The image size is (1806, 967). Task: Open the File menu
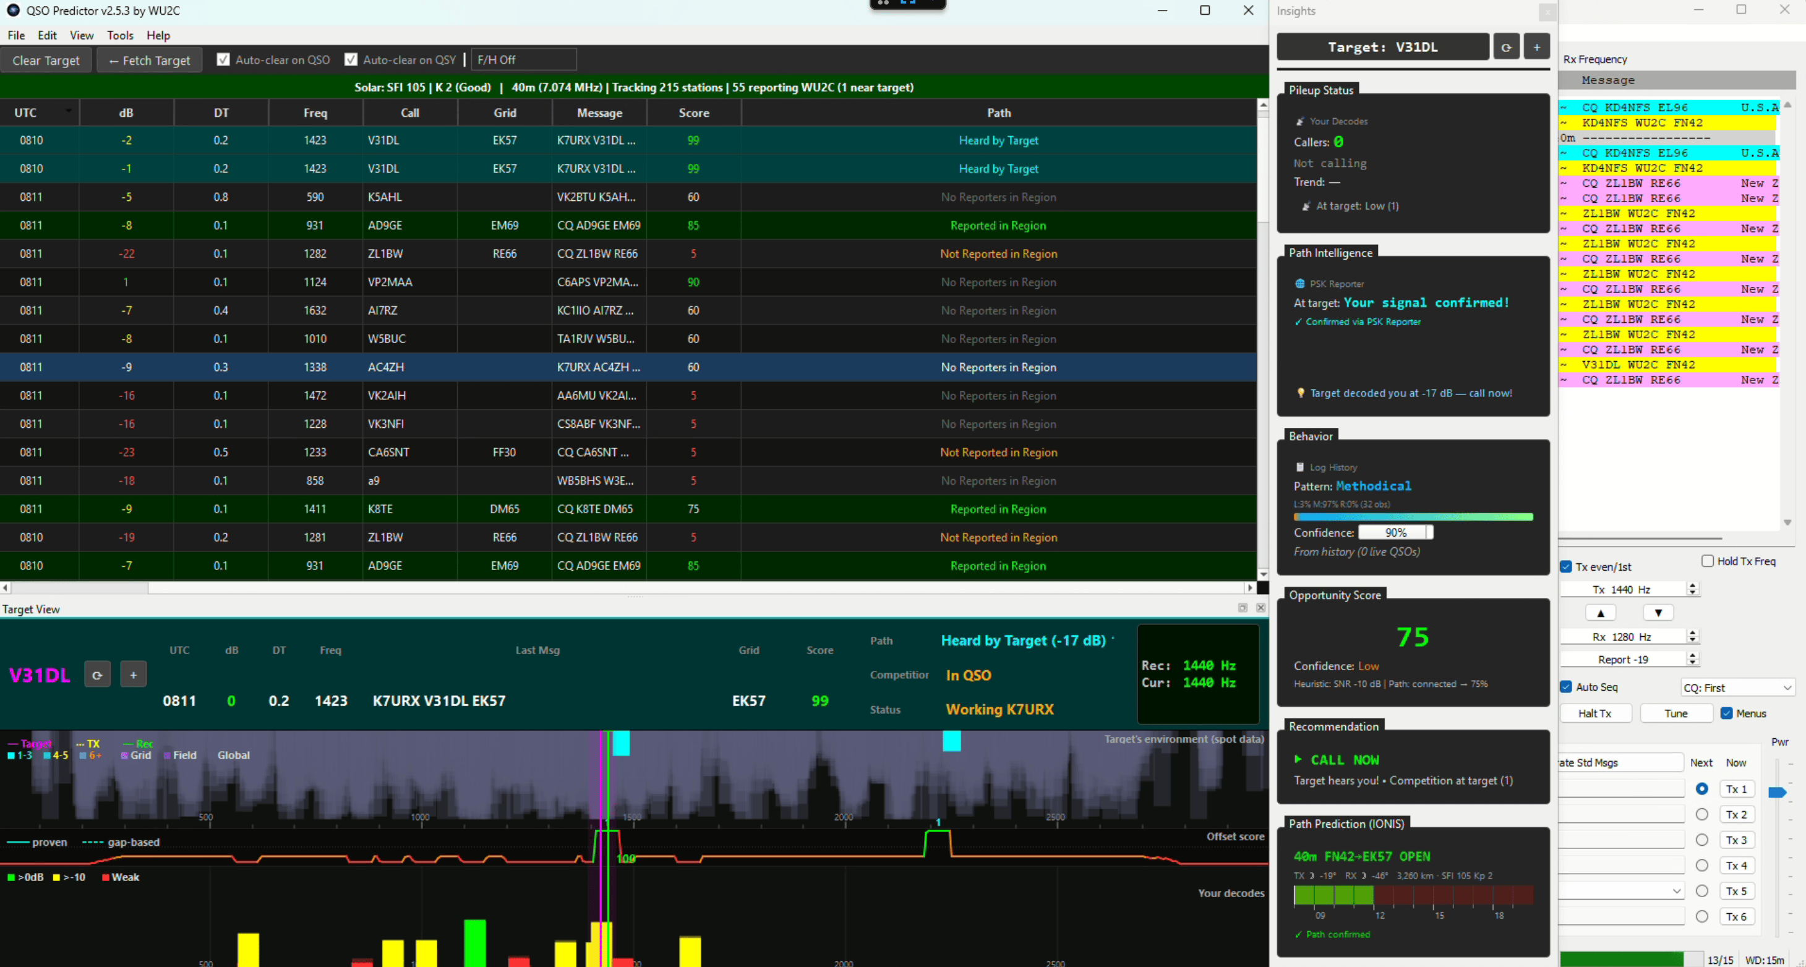[x=16, y=35]
